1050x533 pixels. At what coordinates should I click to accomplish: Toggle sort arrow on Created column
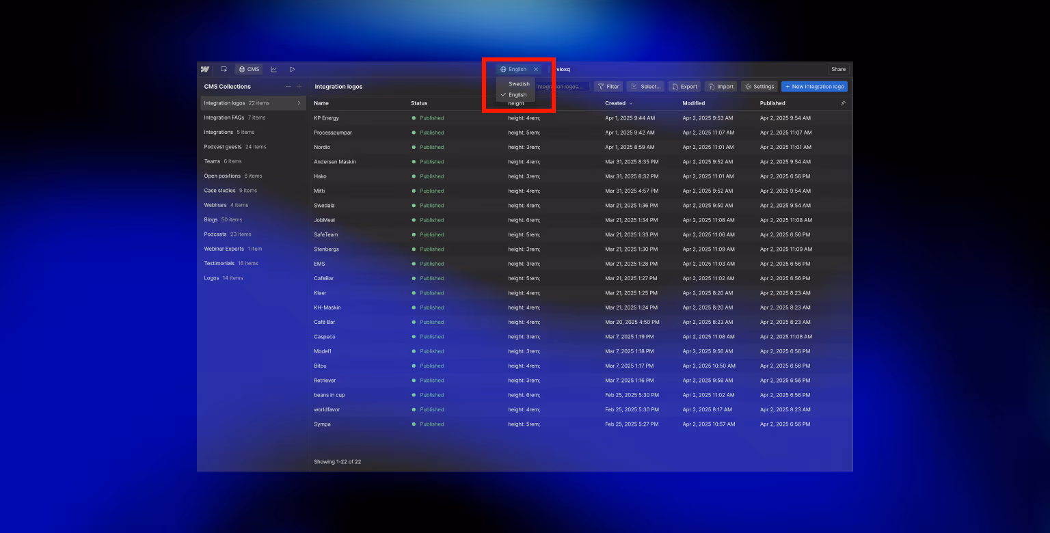tap(631, 103)
